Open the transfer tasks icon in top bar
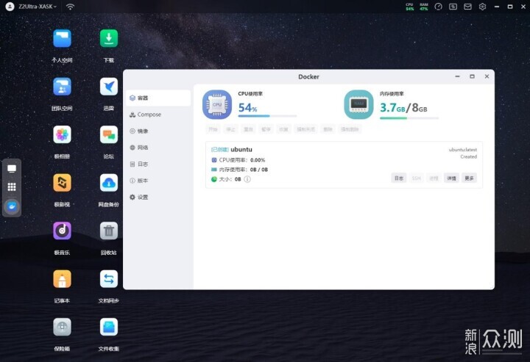This screenshot has height=362, width=530. [453, 7]
